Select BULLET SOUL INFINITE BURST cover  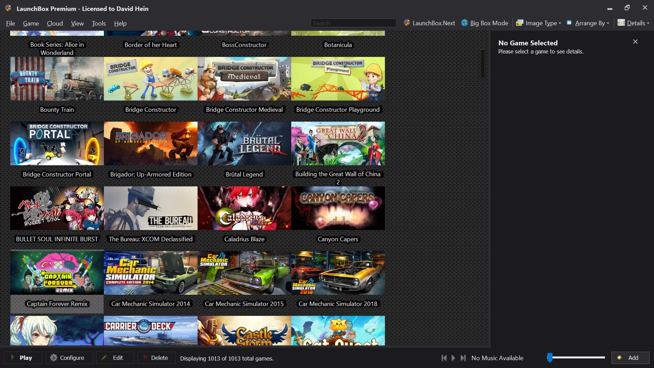click(x=57, y=208)
